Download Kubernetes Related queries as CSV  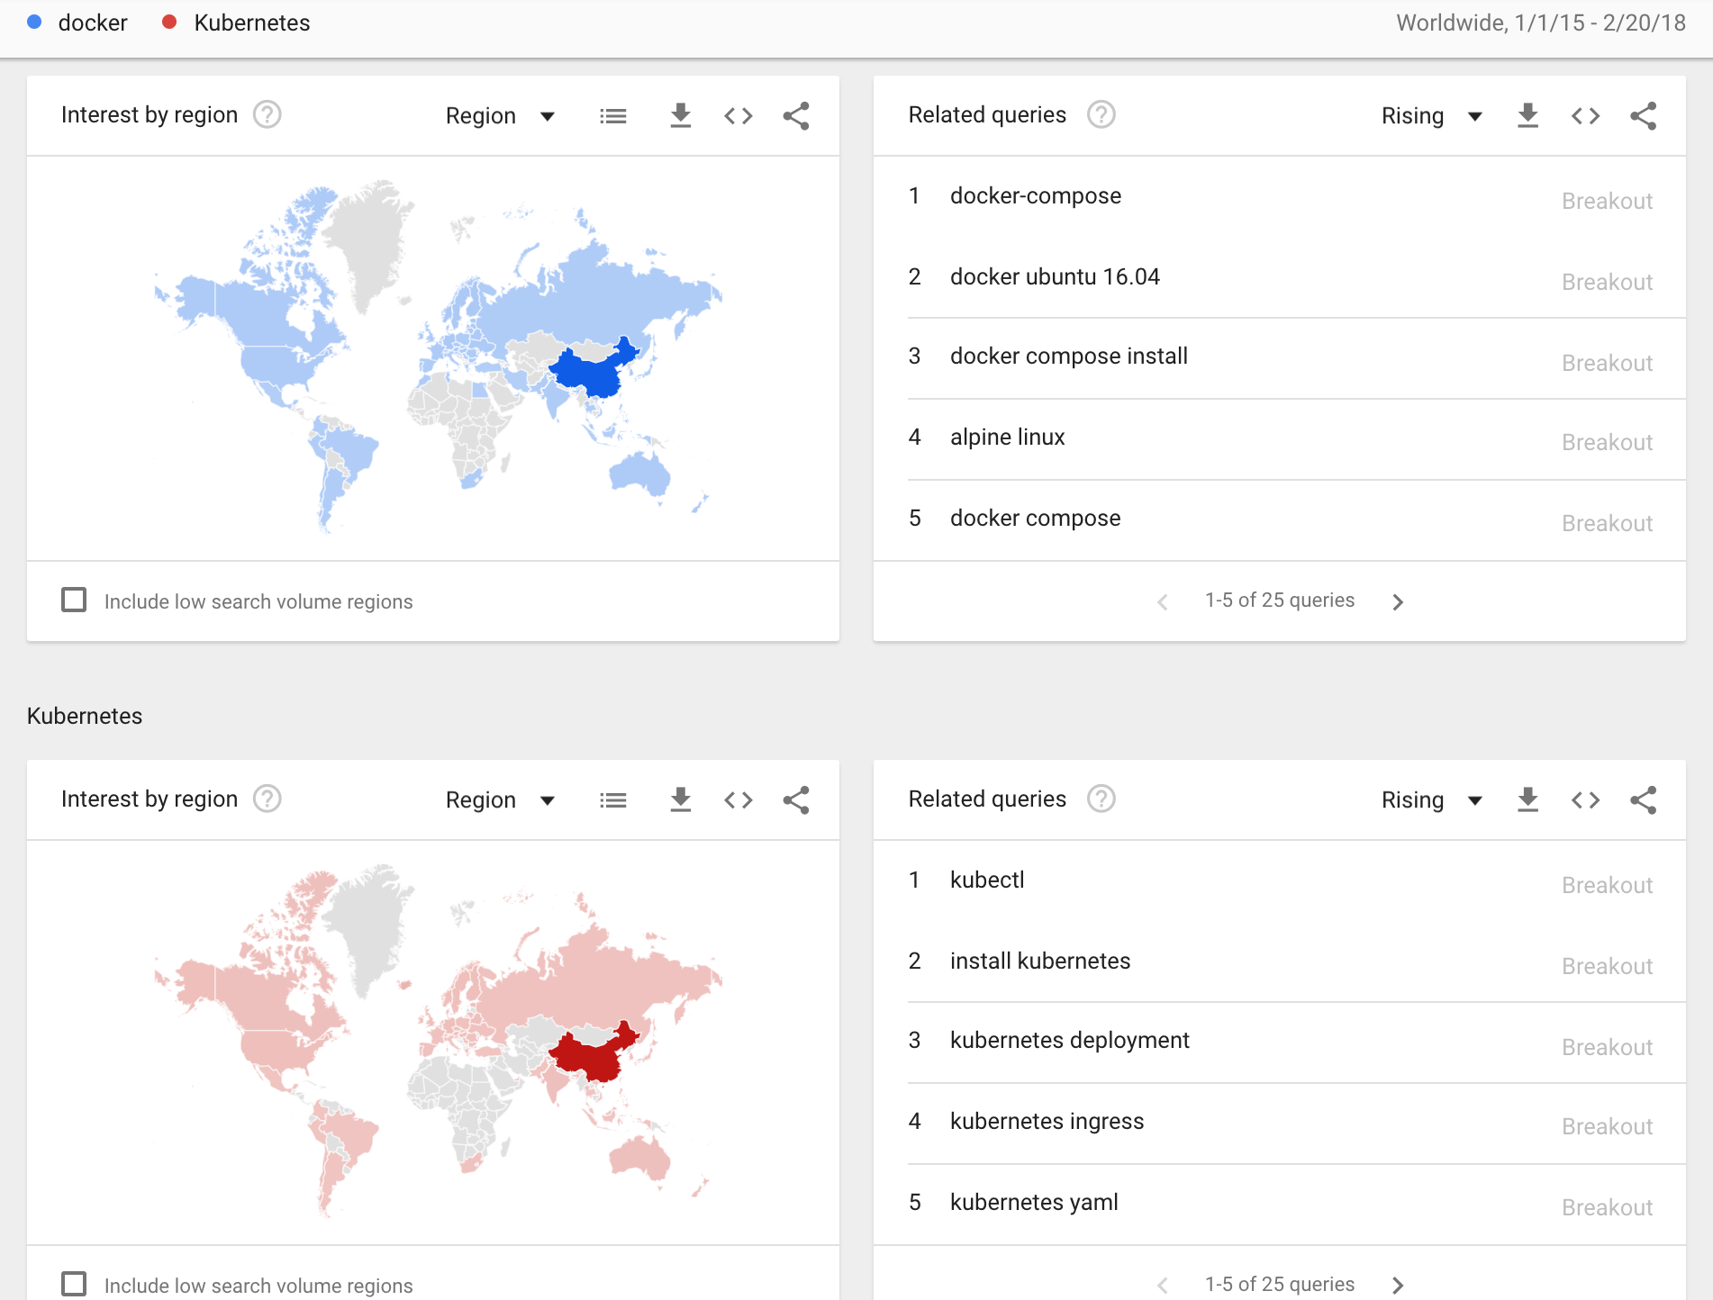tap(1527, 799)
